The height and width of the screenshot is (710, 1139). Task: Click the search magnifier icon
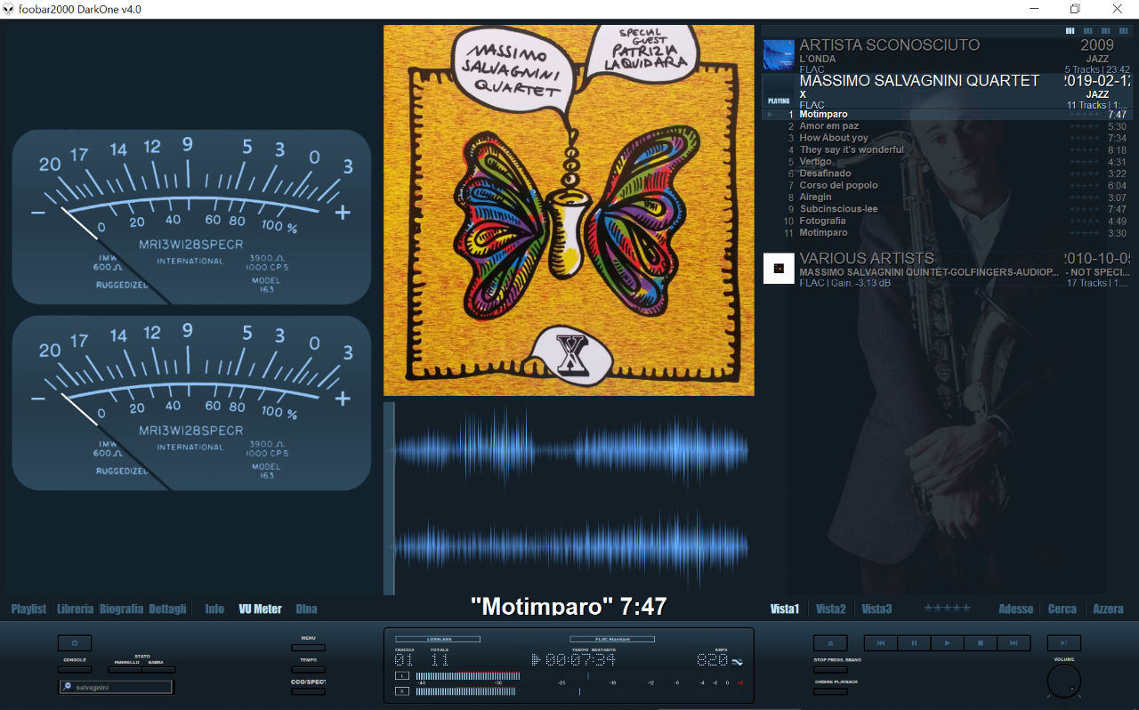tap(68, 687)
